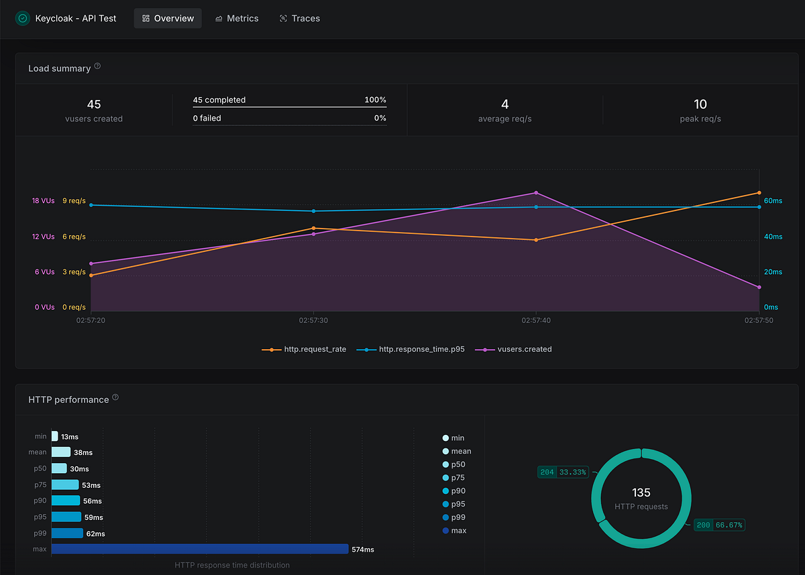Click the layers icon next to Metrics

click(x=218, y=18)
